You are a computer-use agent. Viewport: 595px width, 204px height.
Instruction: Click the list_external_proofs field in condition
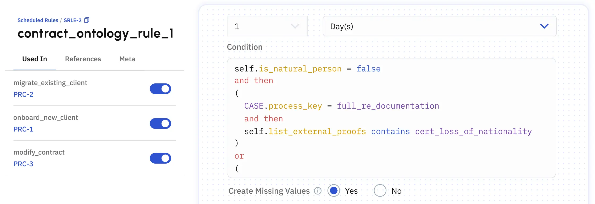coord(317,131)
